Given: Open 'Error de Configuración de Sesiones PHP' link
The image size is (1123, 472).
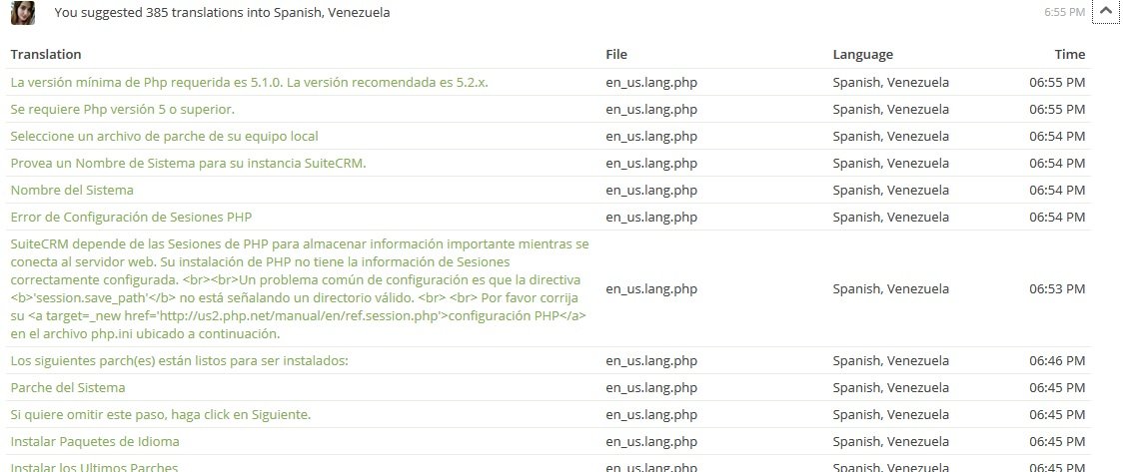Looking at the screenshot, I should 131,217.
